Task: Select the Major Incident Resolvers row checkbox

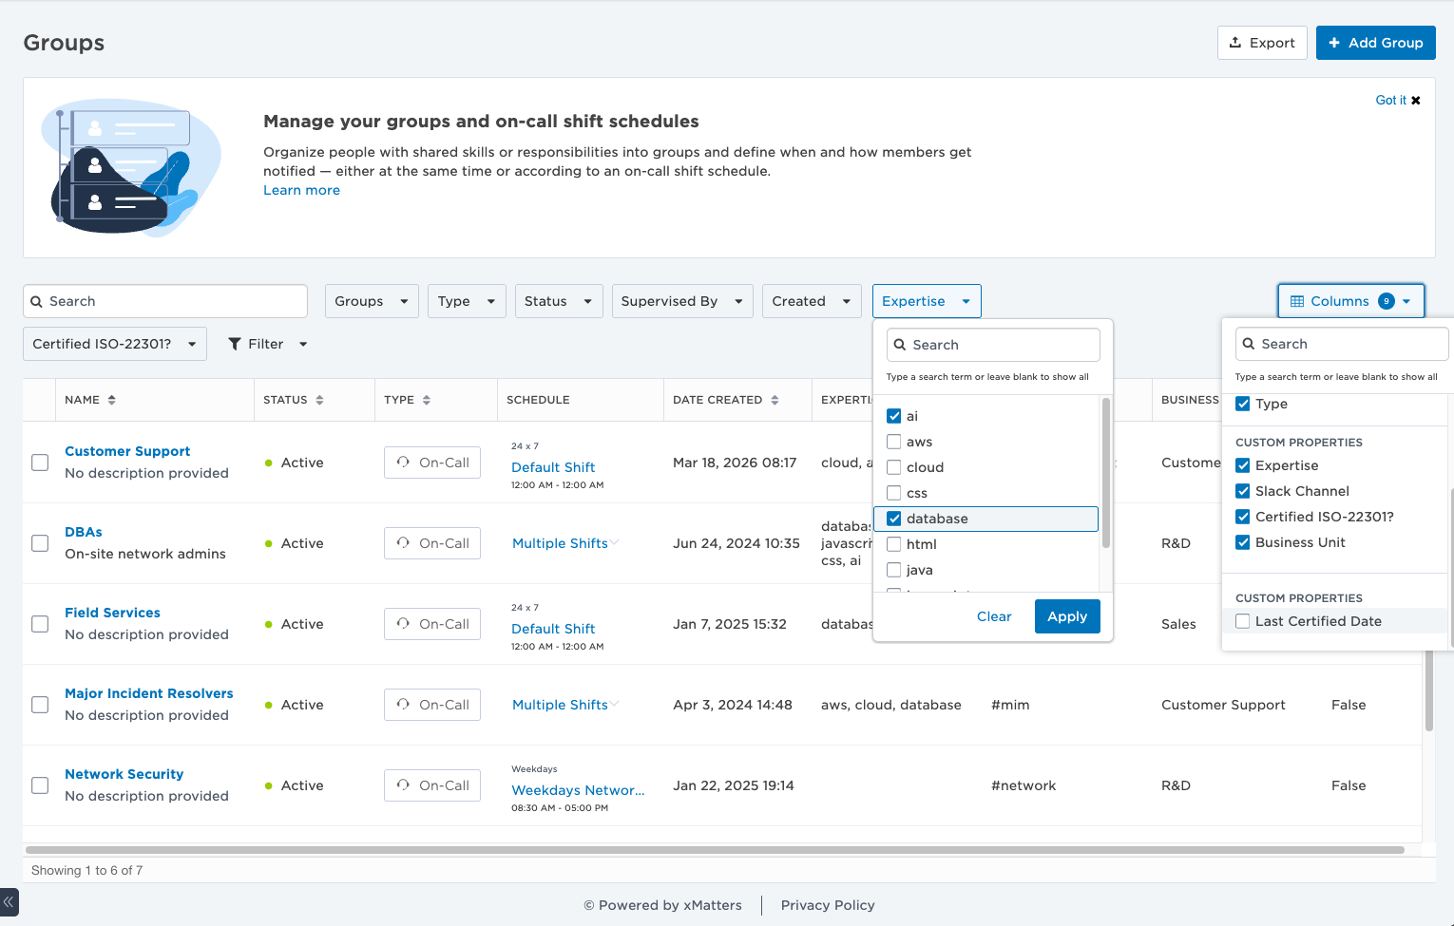Action: 40,705
